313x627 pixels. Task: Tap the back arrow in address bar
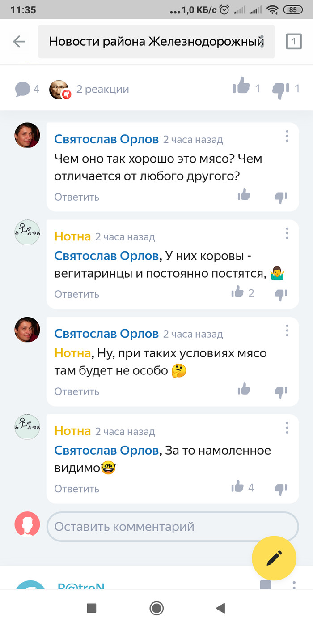tap(19, 42)
